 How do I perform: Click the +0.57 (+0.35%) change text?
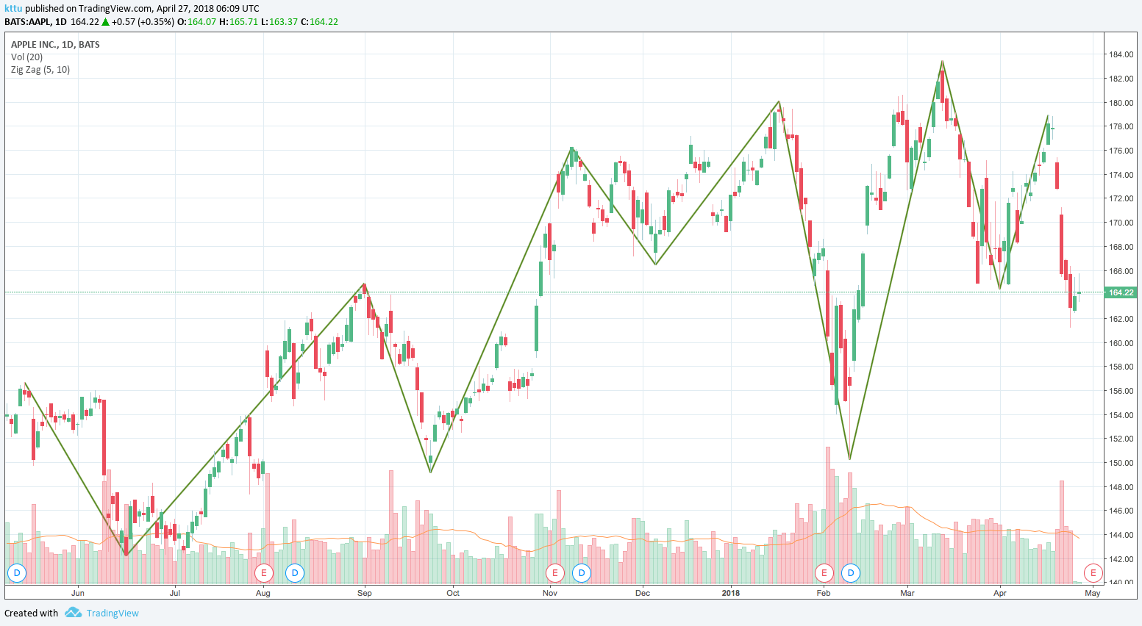point(143,22)
